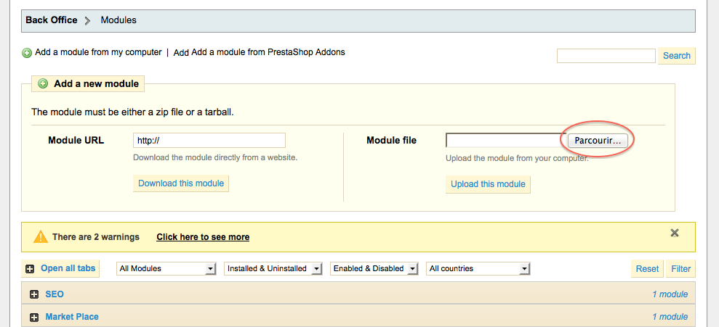This screenshot has width=719, height=327.
Task: Click the Click here to see more link
Action: coord(203,237)
